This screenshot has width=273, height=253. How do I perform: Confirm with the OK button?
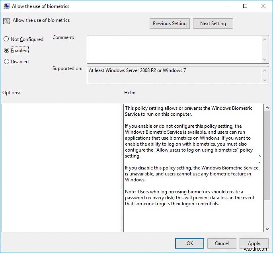(x=189, y=243)
